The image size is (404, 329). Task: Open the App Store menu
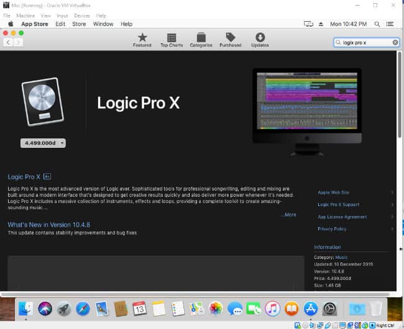tap(35, 24)
